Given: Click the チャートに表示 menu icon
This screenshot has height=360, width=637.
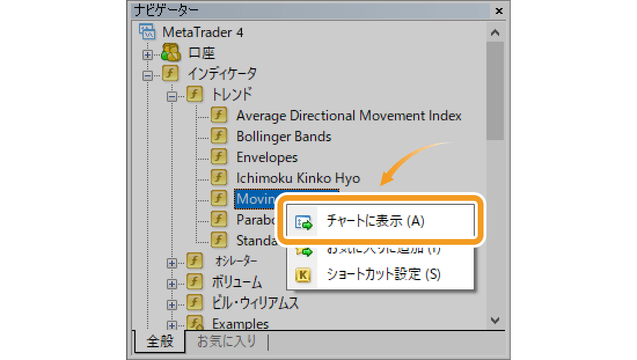Looking at the screenshot, I should coord(303,222).
